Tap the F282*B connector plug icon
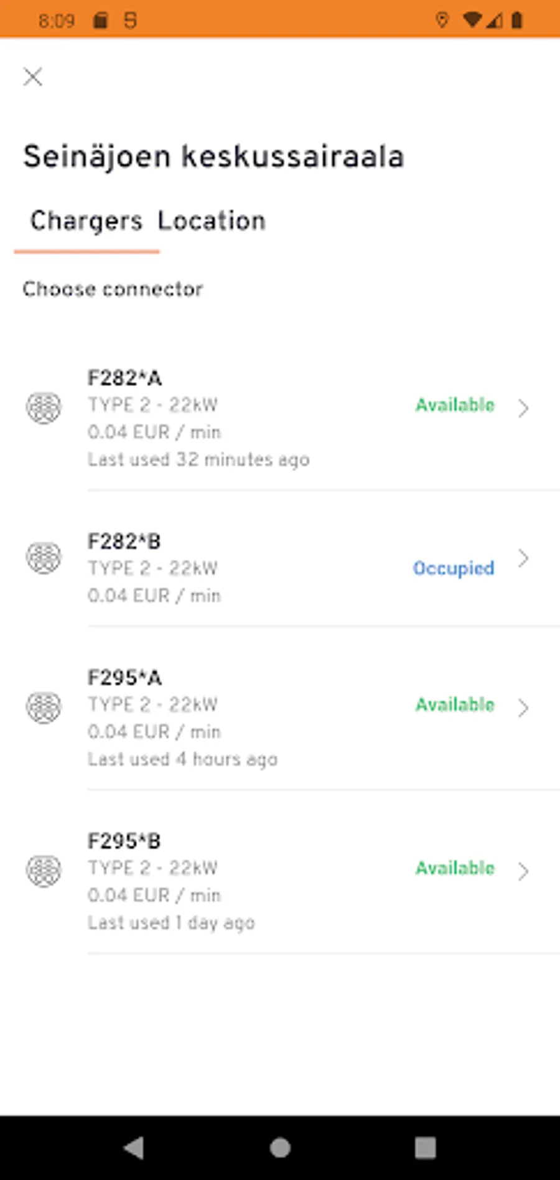Screen dimensions: 560x1180 click(44, 557)
